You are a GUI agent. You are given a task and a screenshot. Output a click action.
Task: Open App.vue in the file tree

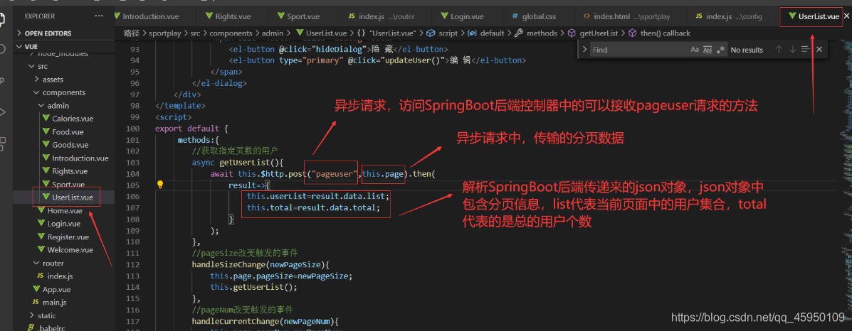coord(51,289)
